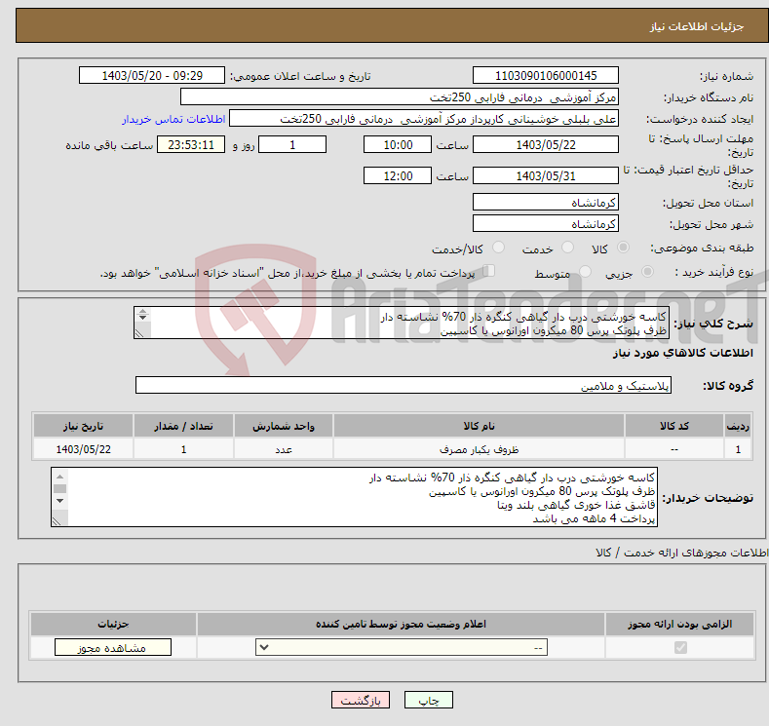The height and width of the screenshot is (726, 769).
Task: Click the بازگشت back button
Action: tap(361, 700)
